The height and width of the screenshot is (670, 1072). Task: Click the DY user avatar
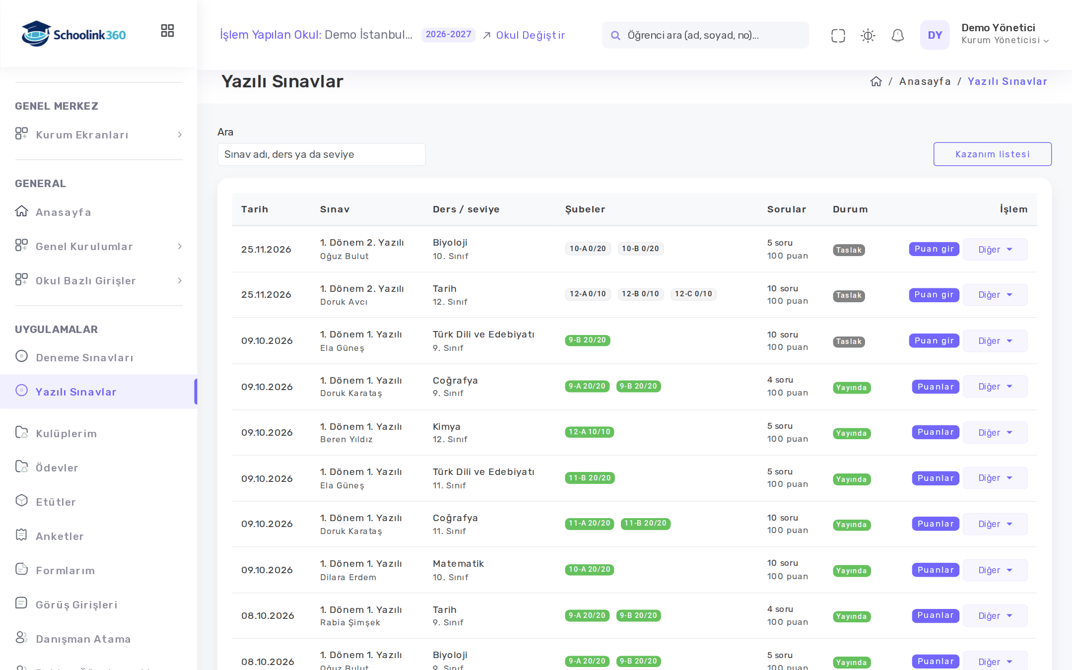[x=935, y=35]
